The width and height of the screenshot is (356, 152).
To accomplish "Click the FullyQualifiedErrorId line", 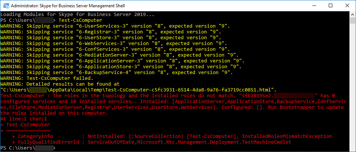I will 152,142.
